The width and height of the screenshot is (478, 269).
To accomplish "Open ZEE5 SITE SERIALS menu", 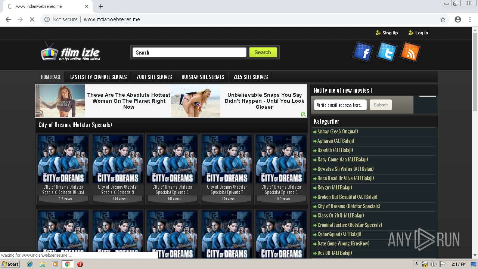I will click(251, 77).
